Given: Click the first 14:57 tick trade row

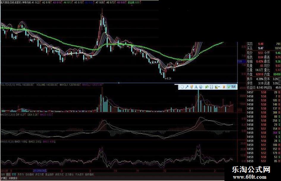Looking at the screenshot, I should (264, 92).
